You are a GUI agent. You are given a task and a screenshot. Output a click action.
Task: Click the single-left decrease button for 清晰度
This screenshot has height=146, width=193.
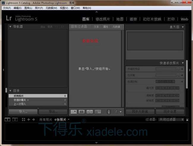point(164,96)
